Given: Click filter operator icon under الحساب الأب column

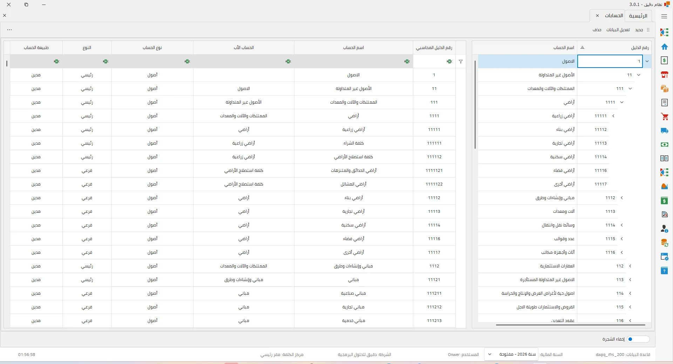Looking at the screenshot, I should [288, 62].
